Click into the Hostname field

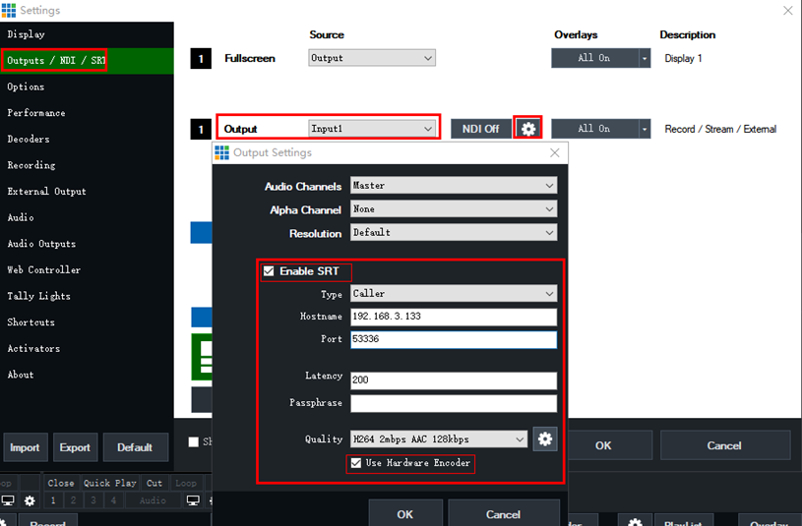tap(454, 318)
